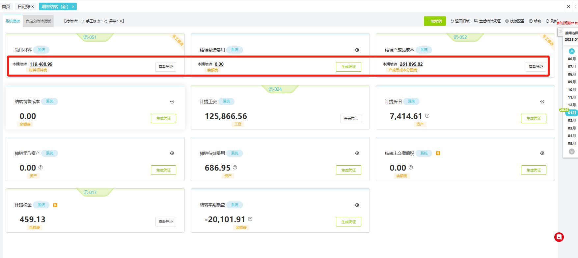Image resolution: width=578 pixels, height=258 pixels.
Task: Open settings gear on 结转未交增值税 card
Action: tap(542, 153)
